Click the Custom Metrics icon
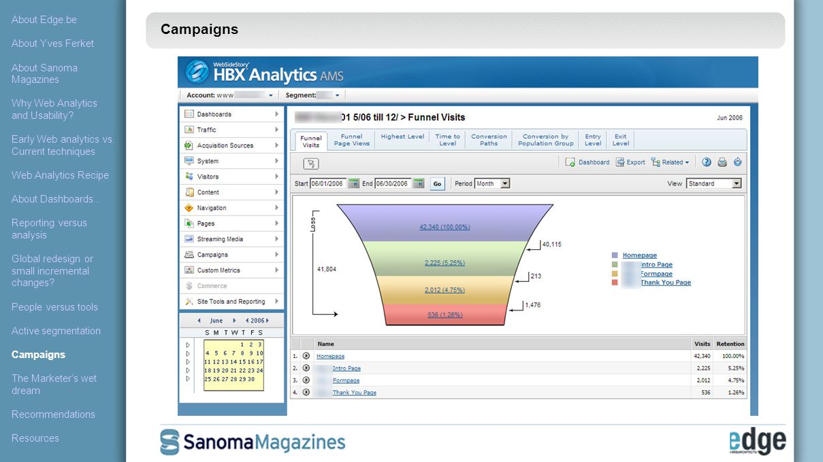Viewport: 823px width, 462px height. click(189, 270)
